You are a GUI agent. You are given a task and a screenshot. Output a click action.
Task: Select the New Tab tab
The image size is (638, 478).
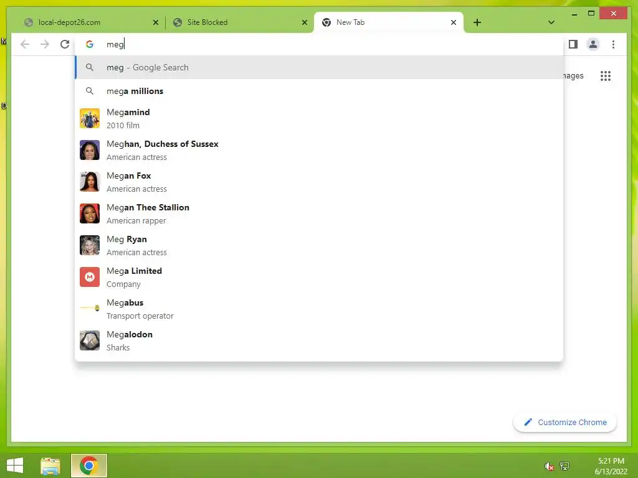pyautogui.click(x=388, y=22)
